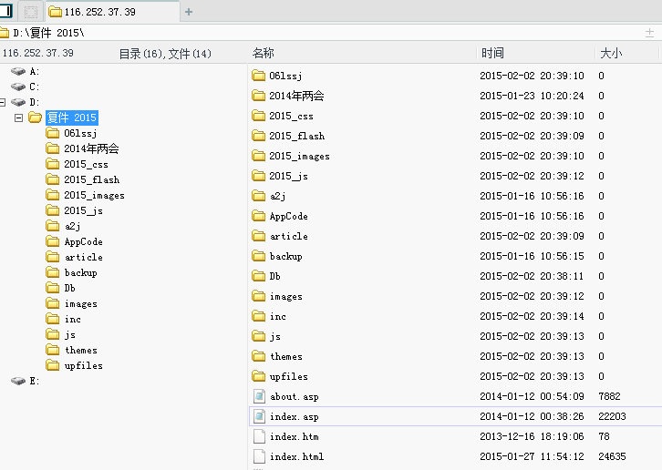
Task: Collapse the 复件 2015 folder node
Action: [x=18, y=117]
